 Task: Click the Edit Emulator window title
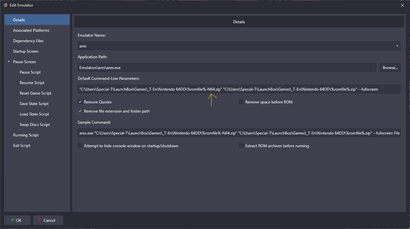22,5
